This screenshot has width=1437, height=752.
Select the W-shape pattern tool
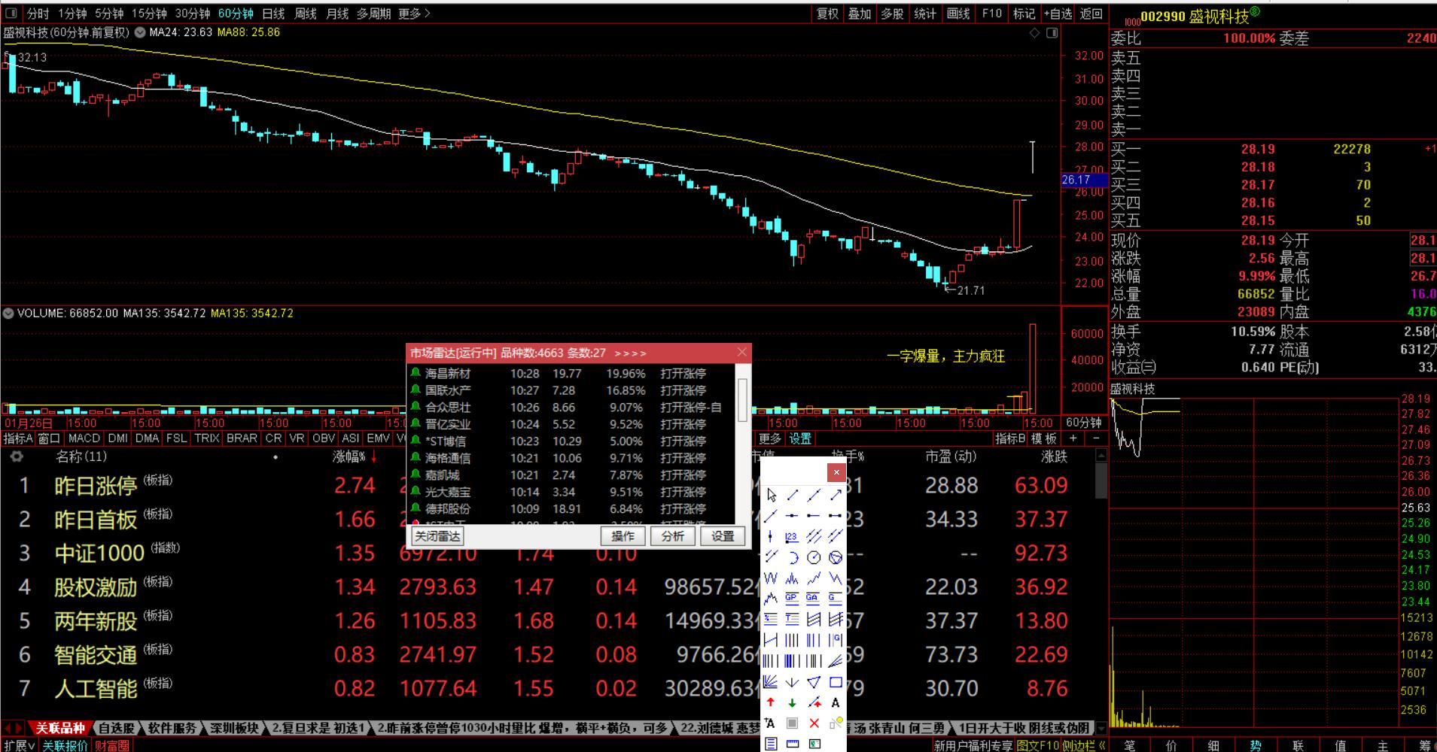(x=771, y=578)
